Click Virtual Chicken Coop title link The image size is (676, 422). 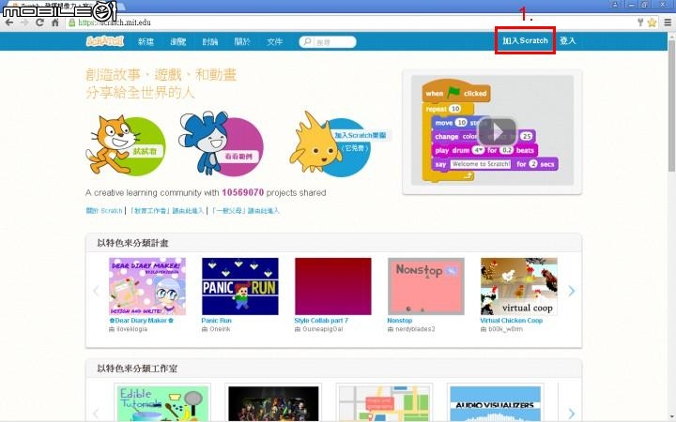pos(512,321)
